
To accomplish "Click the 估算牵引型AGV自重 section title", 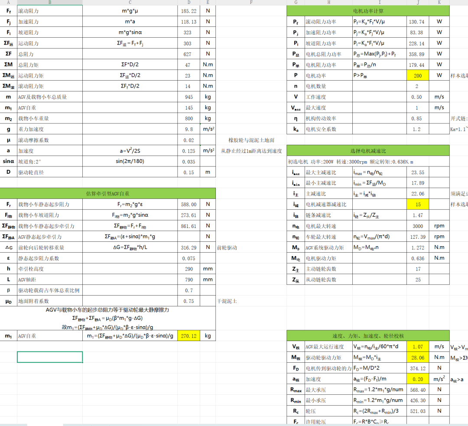I will 108,193.
